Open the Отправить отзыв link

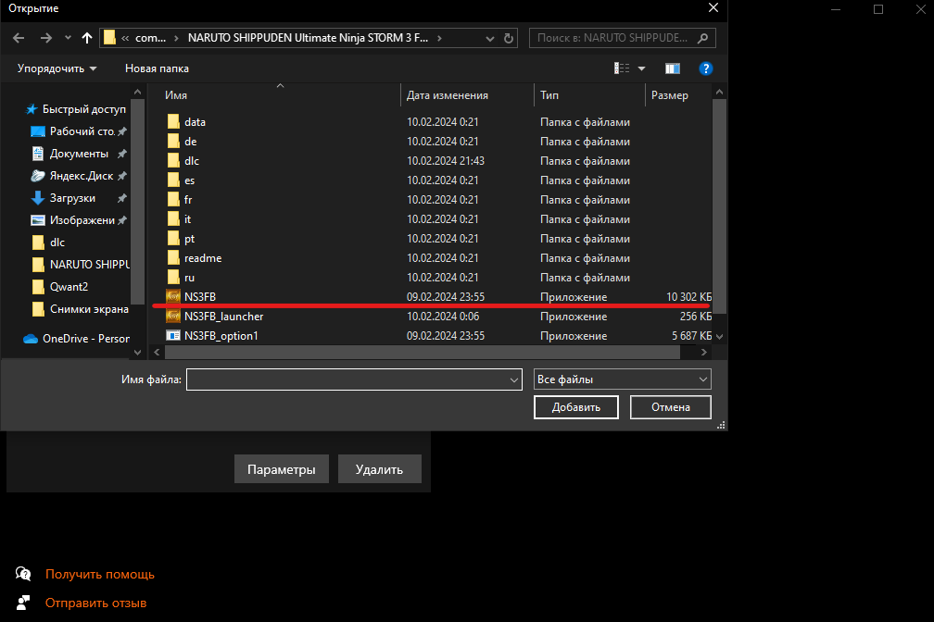(x=96, y=603)
